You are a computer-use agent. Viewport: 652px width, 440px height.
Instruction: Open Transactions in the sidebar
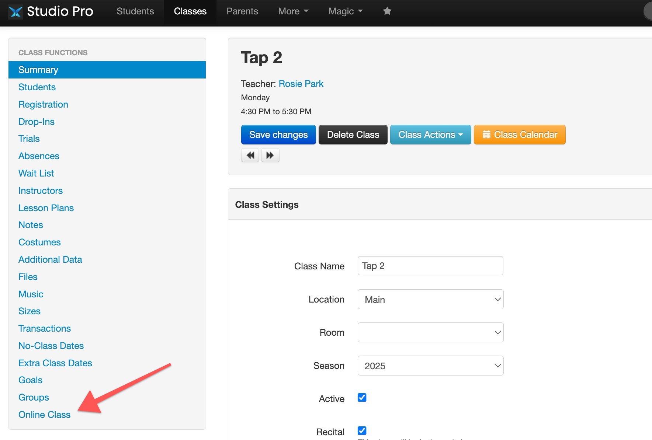(45, 328)
